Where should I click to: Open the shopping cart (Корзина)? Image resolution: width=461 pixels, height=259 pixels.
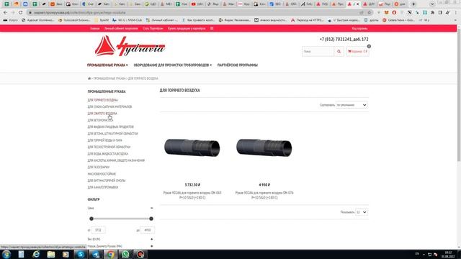tap(357, 51)
